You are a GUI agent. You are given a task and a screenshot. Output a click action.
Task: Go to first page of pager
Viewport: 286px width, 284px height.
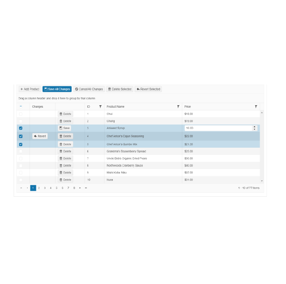pos(21,188)
